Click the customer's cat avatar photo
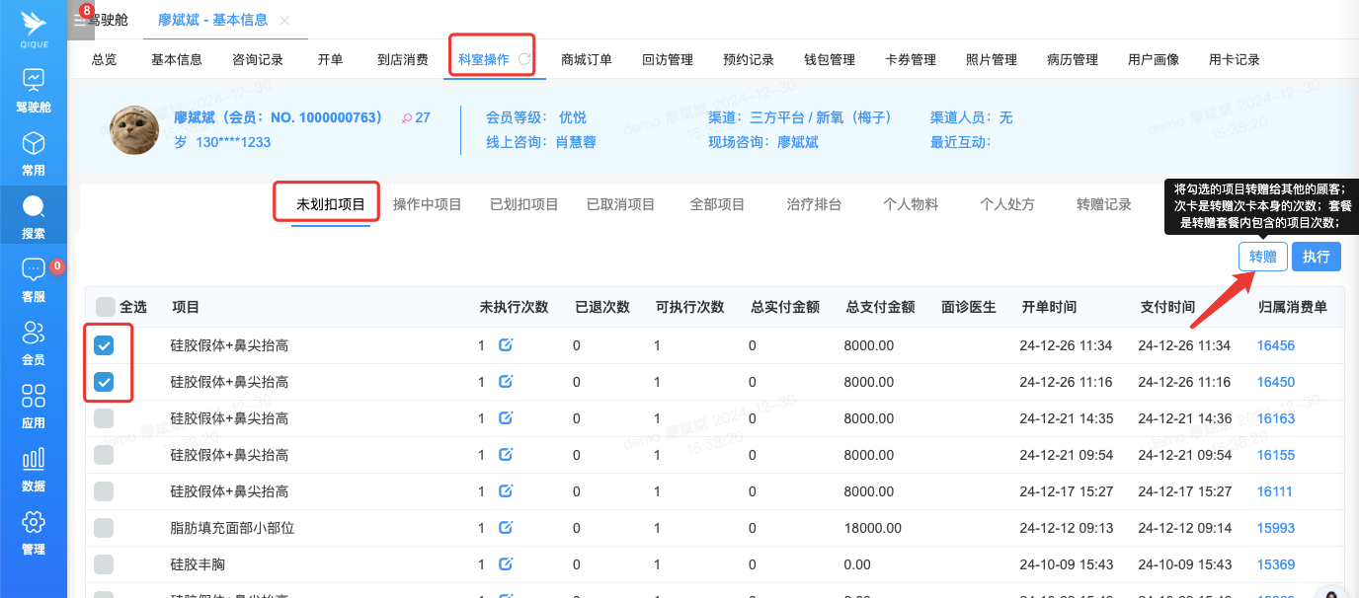The height and width of the screenshot is (598, 1359). [x=134, y=130]
